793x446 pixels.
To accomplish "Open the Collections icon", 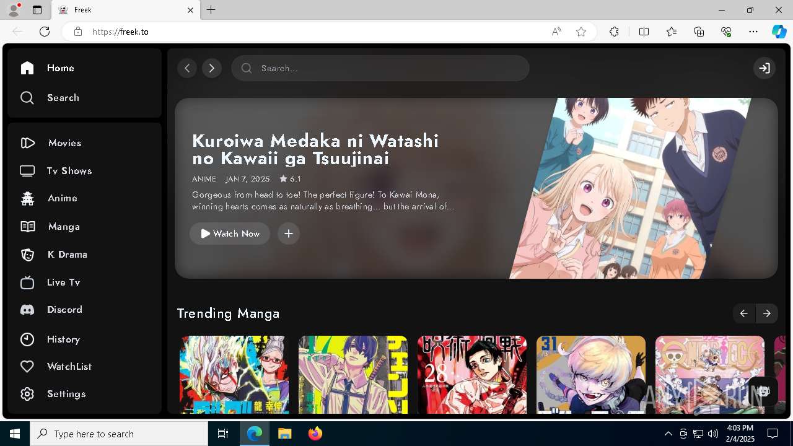I will (699, 32).
